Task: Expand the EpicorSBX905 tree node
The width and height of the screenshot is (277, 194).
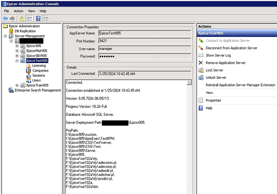Action: coord(17,56)
